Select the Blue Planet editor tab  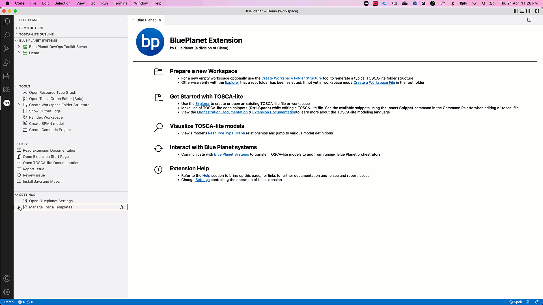tap(146, 20)
